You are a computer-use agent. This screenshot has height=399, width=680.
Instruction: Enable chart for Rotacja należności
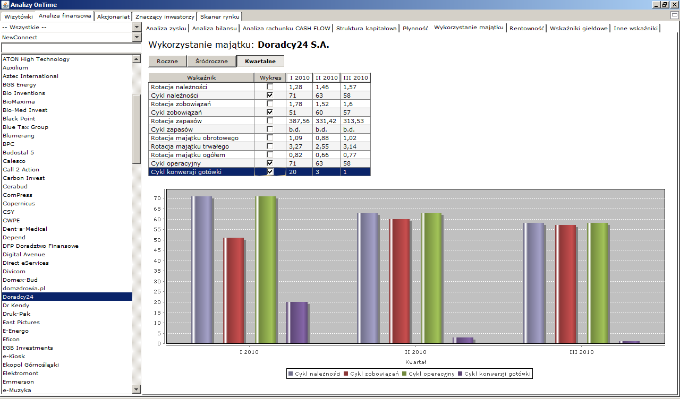[x=270, y=87]
